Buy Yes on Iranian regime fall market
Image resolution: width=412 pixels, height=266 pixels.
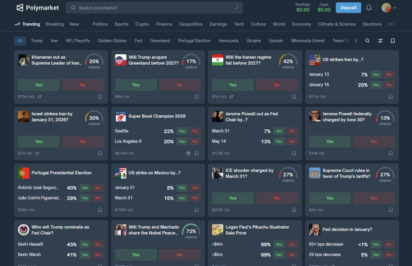(x=233, y=85)
